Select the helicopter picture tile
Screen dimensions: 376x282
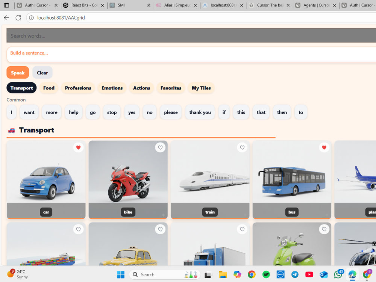(355, 244)
